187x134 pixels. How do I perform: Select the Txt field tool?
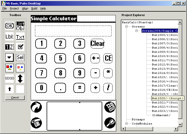(x=20, y=37)
